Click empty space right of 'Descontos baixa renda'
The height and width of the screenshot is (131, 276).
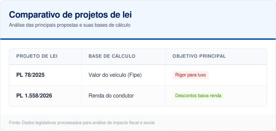coord(245,96)
